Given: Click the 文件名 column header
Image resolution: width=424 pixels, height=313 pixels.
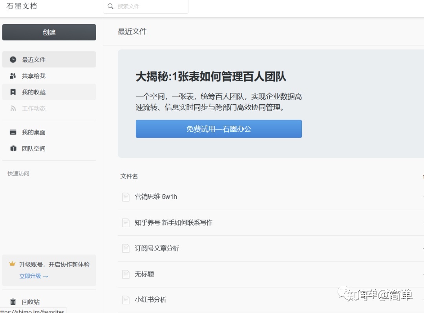Looking at the screenshot, I should [x=129, y=177].
